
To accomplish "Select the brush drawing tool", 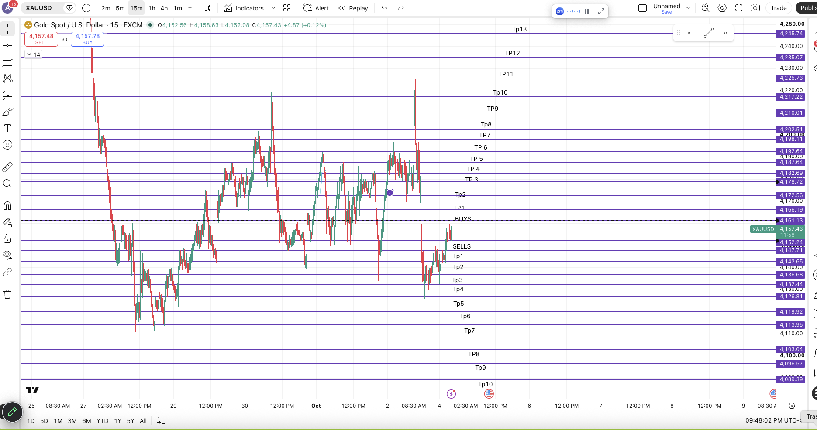I will point(8,112).
